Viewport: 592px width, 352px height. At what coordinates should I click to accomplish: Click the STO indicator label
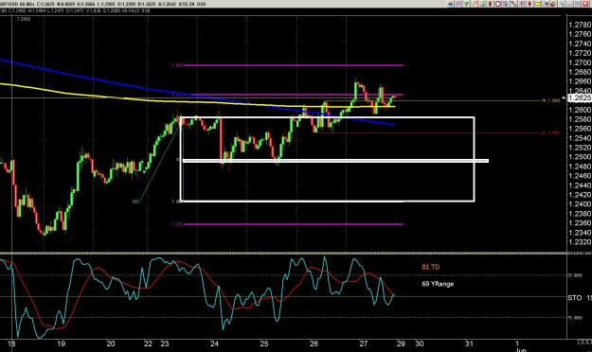(575, 298)
